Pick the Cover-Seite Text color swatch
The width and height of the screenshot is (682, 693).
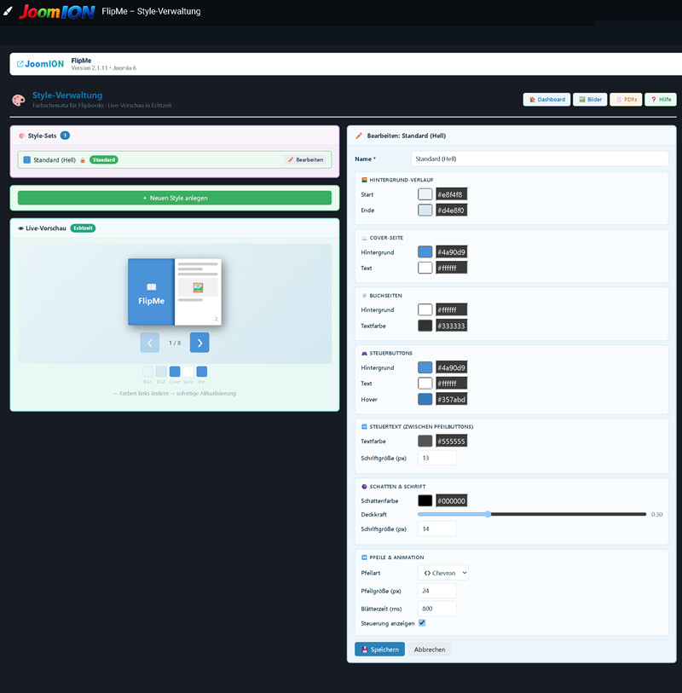(425, 268)
